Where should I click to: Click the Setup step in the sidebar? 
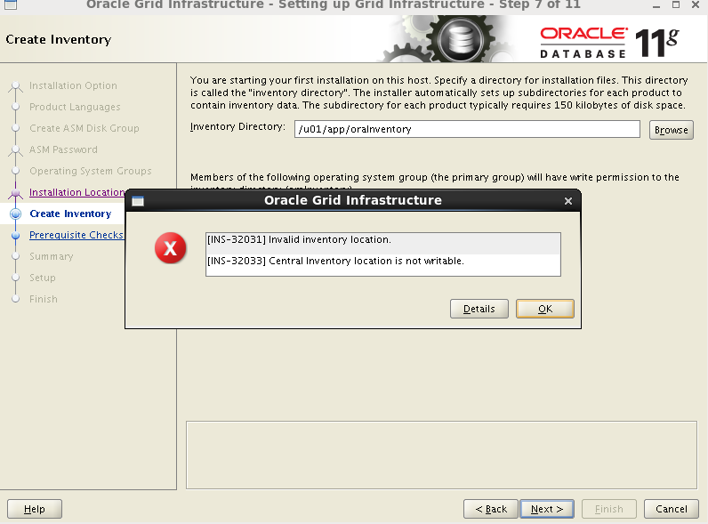[x=43, y=278]
